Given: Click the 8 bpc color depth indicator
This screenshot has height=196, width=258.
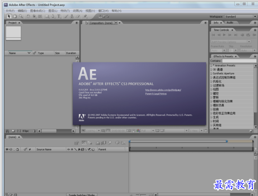Looking at the screenshot, I should tap(25, 131).
